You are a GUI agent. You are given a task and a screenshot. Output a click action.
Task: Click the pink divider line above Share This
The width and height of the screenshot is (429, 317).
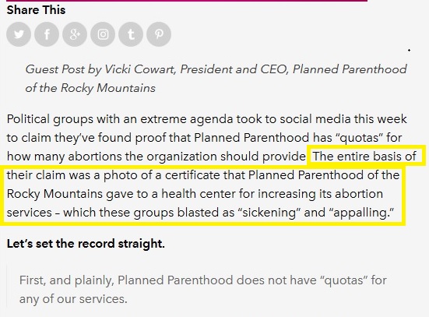(x=187, y=1)
